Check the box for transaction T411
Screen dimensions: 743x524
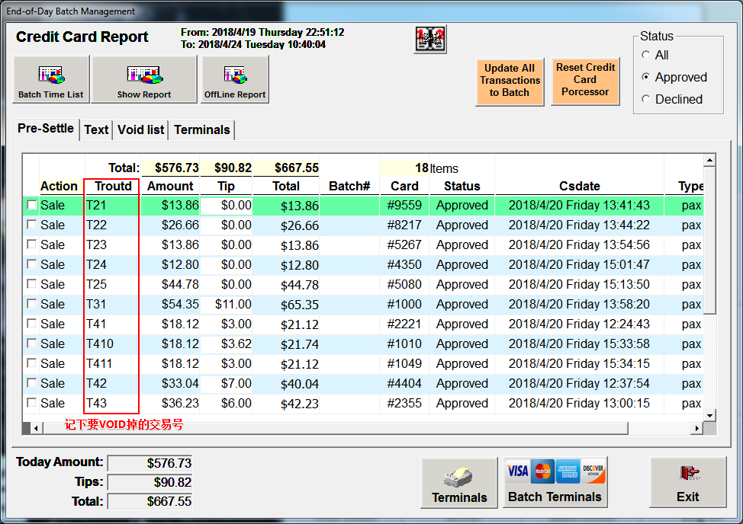point(32,363)
